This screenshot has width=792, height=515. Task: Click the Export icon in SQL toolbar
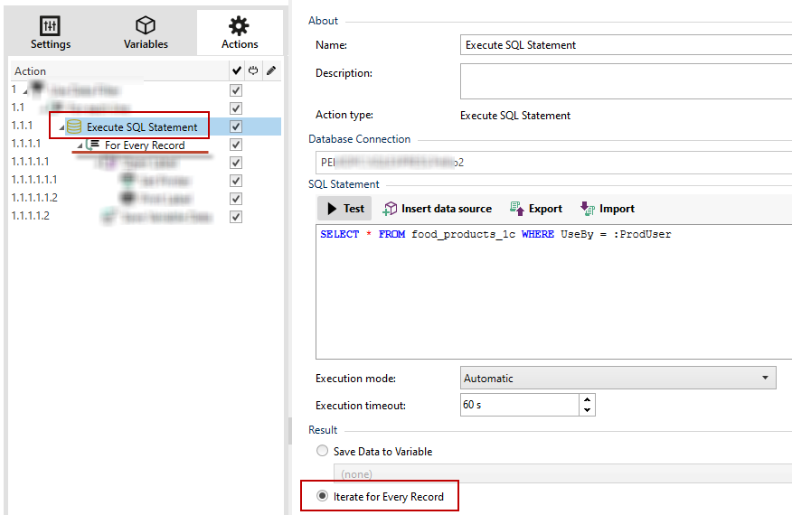(x=517, y=209)
